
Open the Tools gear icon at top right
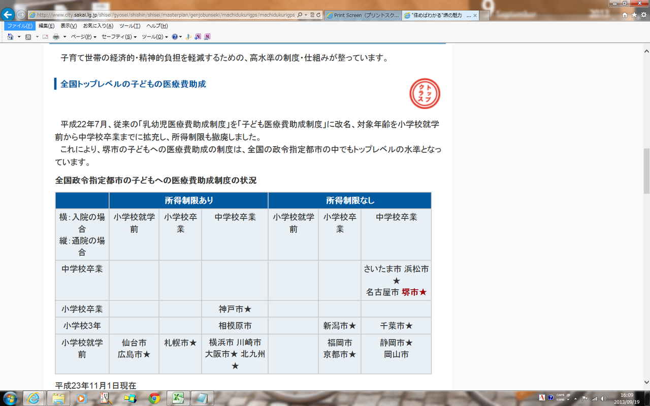643,15
